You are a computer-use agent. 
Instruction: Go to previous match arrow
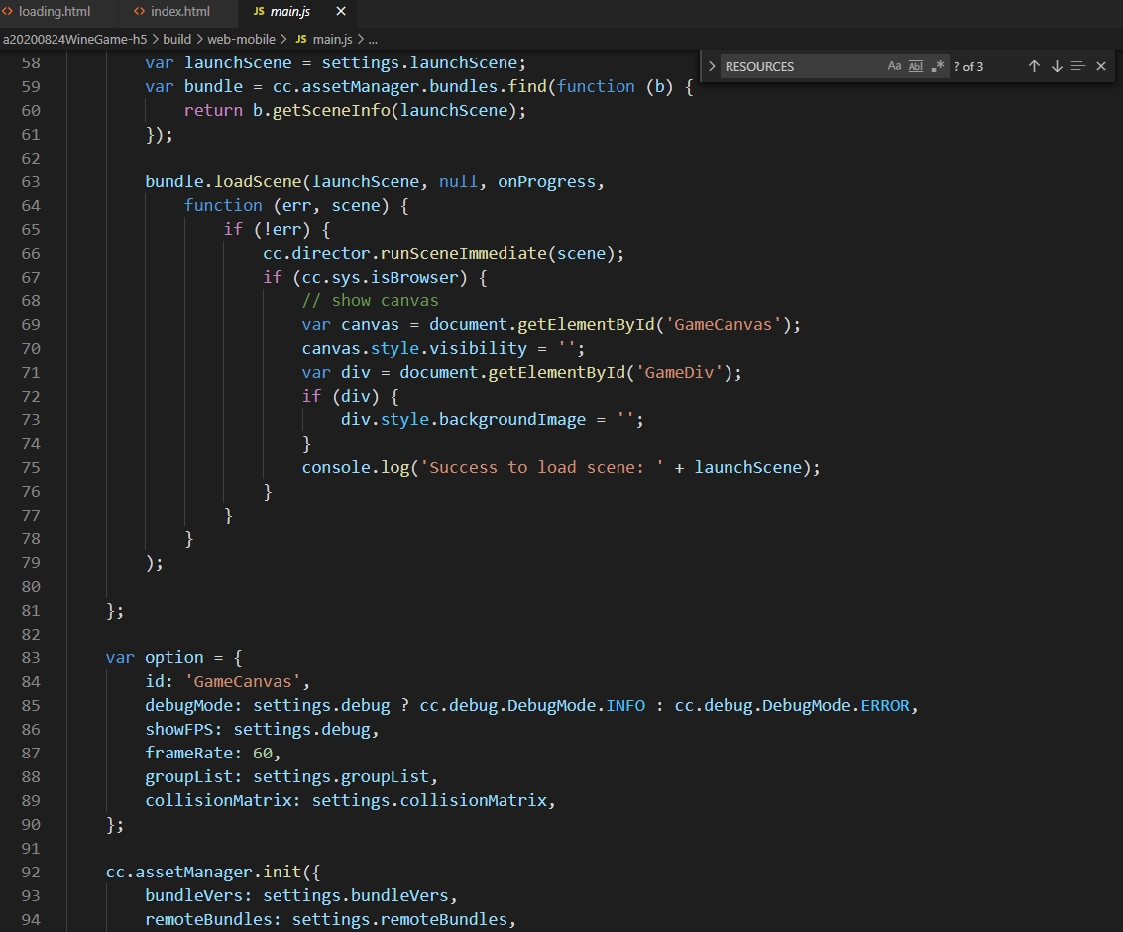pyautogui.click(x=1034, y=66)
